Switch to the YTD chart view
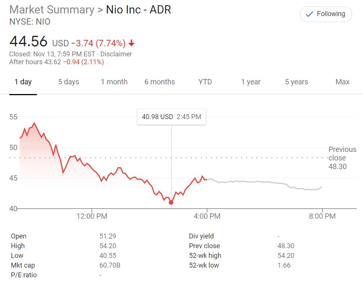Viewport: 363px width, 281px height. pyautogui.click(x=205, y=82)
